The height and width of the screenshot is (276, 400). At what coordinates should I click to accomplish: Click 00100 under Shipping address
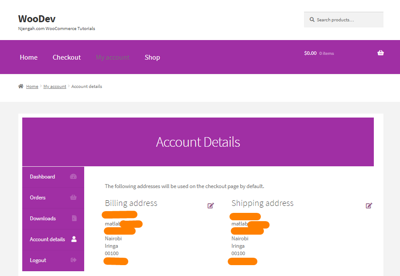click(x=238, y=254)
